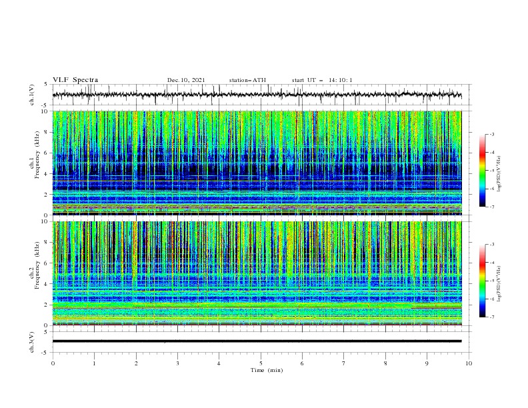The width and height of the screenshot is (528, 408).
Task: Click the "5" tick on the time axis
Action: point(261,363)
